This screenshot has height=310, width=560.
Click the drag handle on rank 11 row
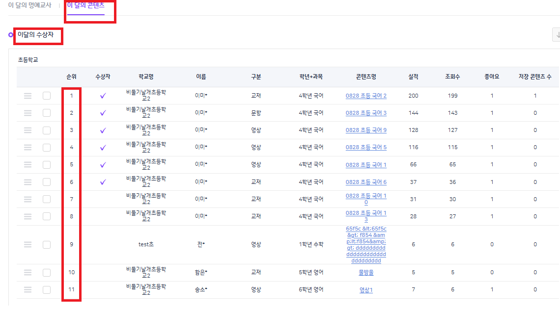point(28,290)
